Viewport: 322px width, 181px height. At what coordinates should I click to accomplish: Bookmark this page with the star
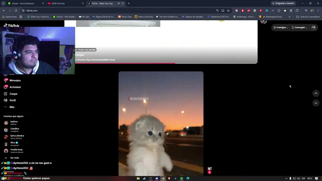[228, 11]
